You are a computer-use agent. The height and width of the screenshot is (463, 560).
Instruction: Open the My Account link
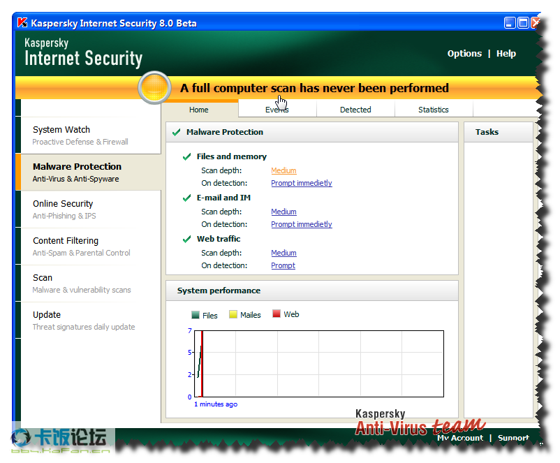tap(460, 438)
